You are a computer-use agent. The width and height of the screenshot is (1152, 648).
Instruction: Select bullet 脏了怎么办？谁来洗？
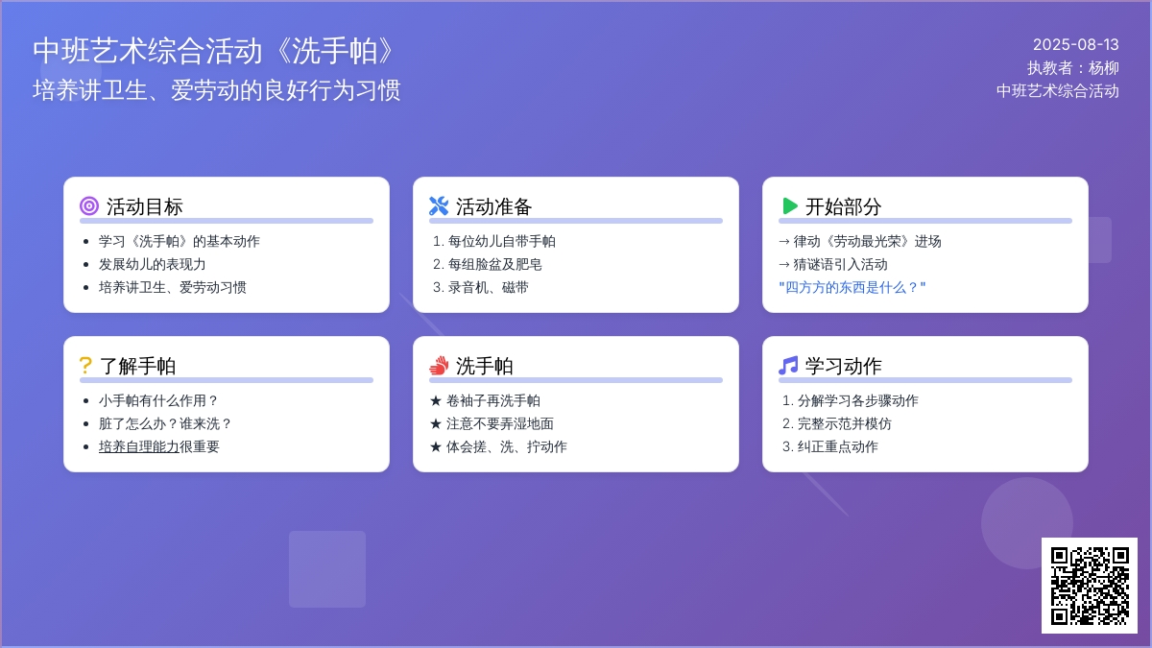click(166, 423)
